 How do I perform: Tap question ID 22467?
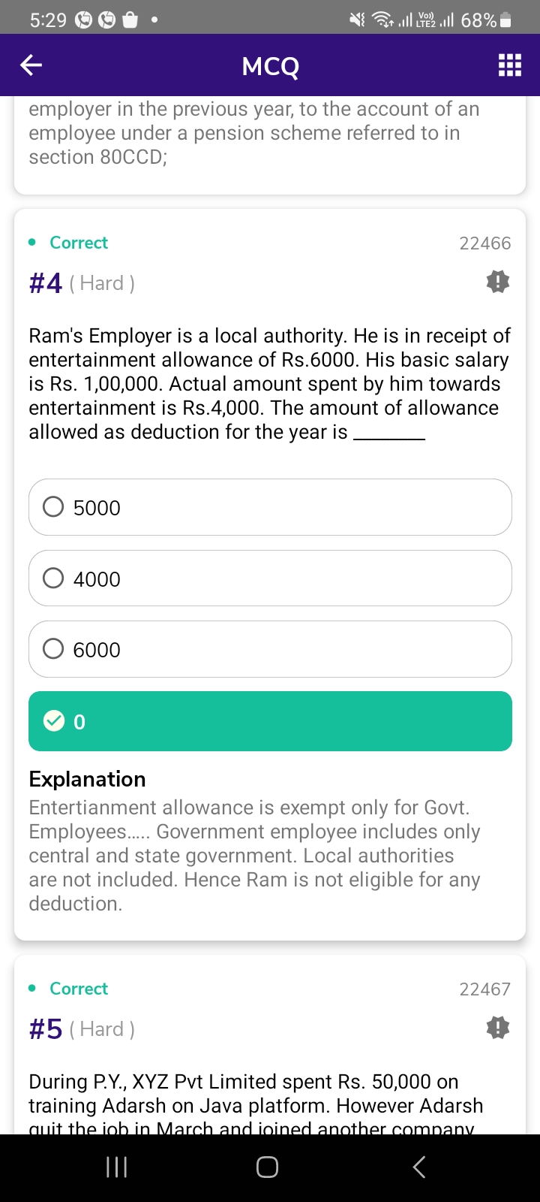(x=484, y=989)
